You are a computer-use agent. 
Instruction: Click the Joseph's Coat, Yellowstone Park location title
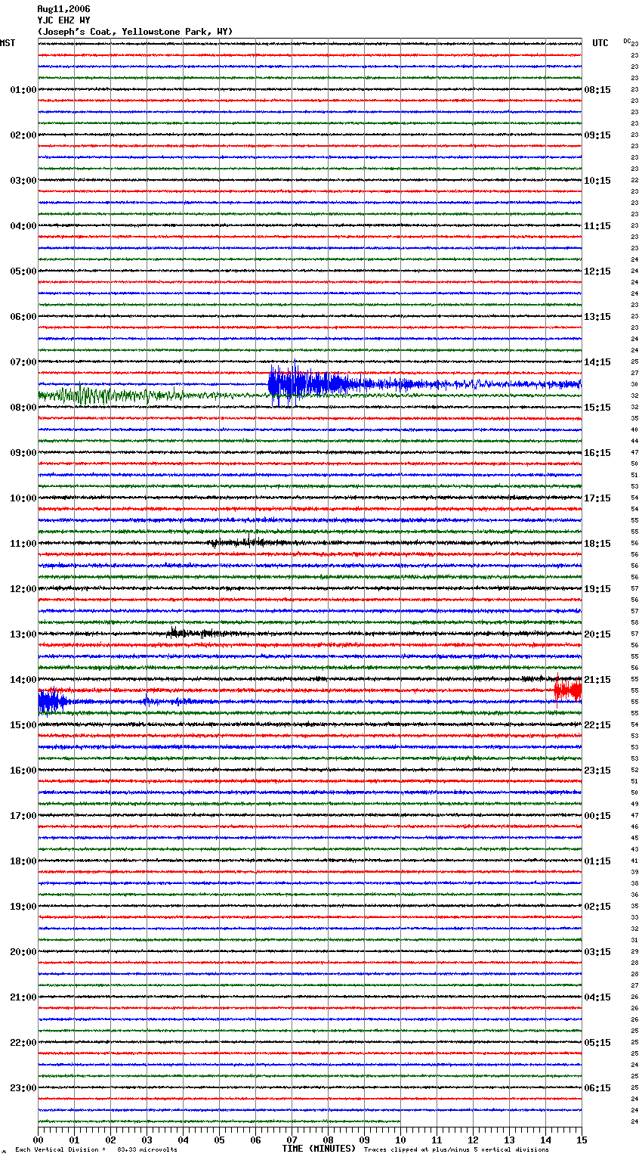[x=135, y=32]
